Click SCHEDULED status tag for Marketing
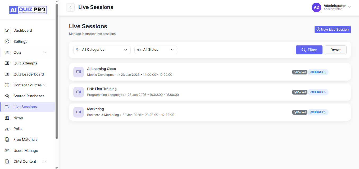 pyautogui.click(x=318, y=112)
